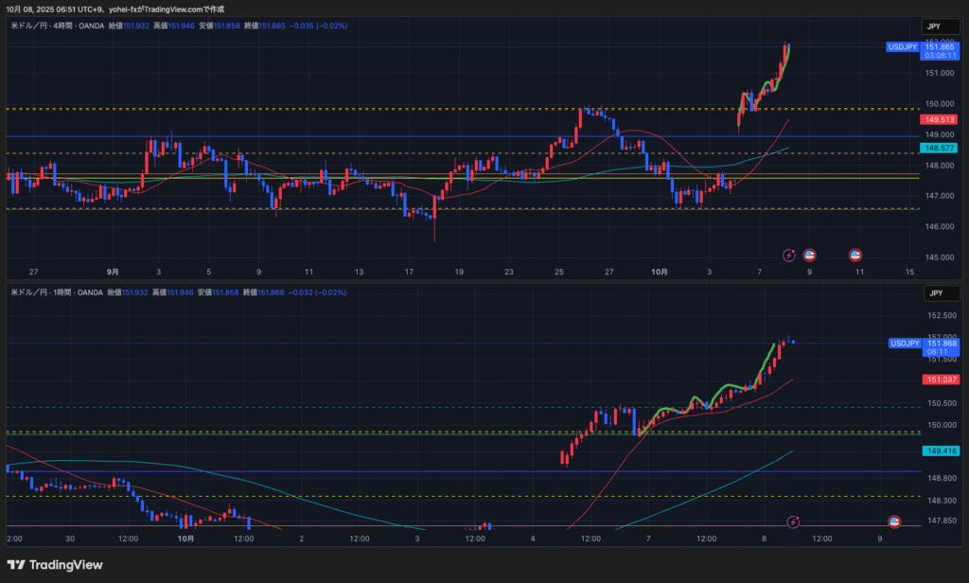Select the USDJPY price label on the 4-hour chart
Image resolution: width=969 pixels, height=583 pixels.
pos(901,46)
